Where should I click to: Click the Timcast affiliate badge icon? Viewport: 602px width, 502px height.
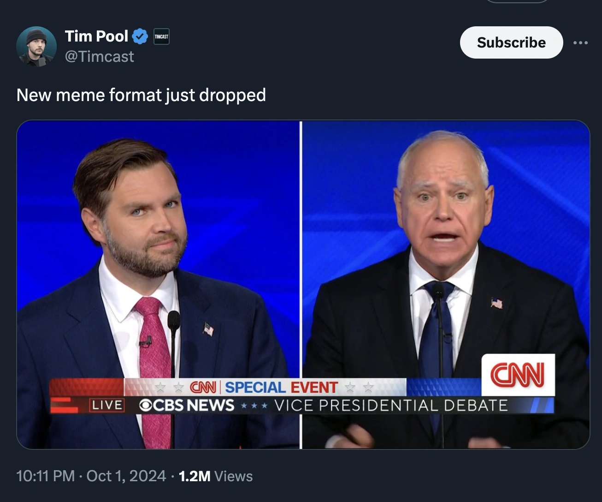pyautogui.click(x=161, y=36)
